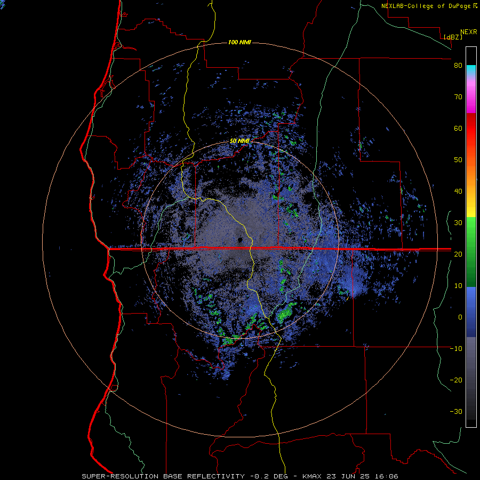Click the 50 NMI range ring label
Viewport: 480px width, 480px height.
pyautogui.click(x=239, y=141)
